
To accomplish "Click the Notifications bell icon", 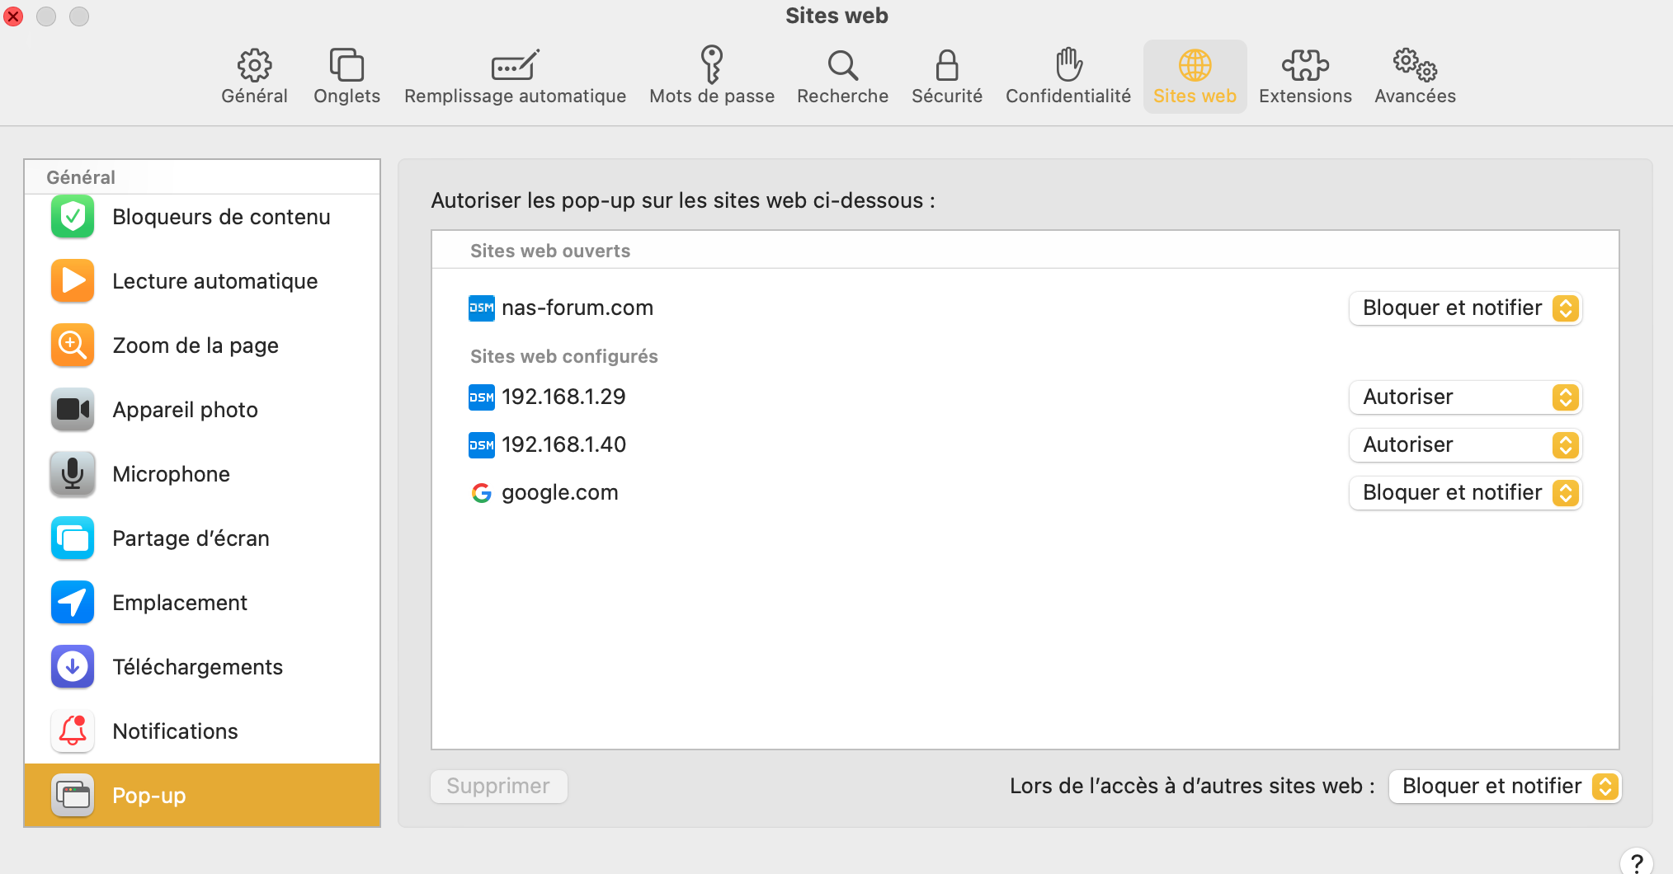I will (73, 731).
